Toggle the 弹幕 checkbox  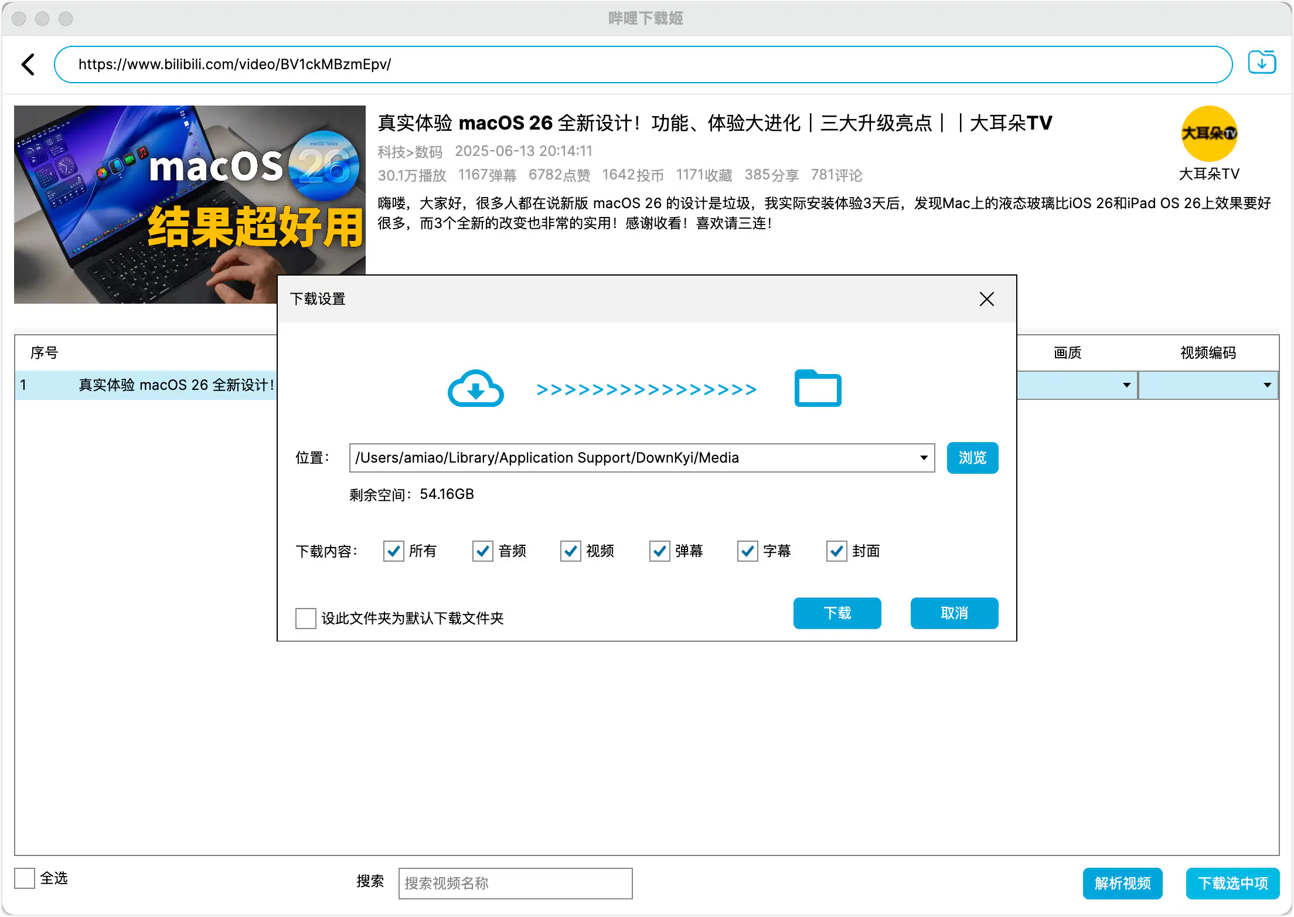pos(659,551)
